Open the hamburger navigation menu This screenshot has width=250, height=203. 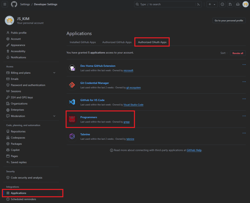5,4
